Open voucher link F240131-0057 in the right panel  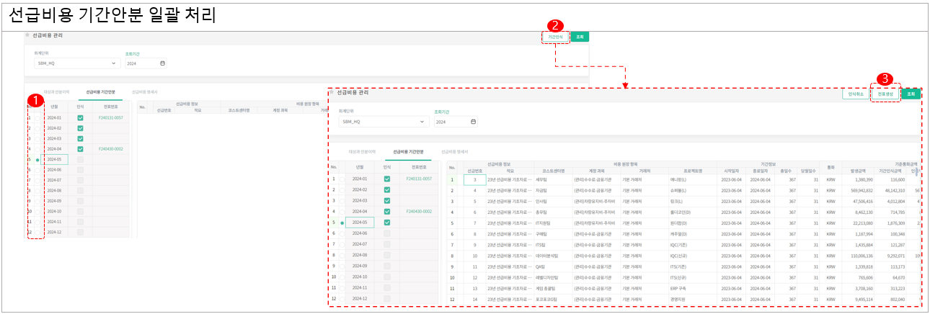(420, 179)
